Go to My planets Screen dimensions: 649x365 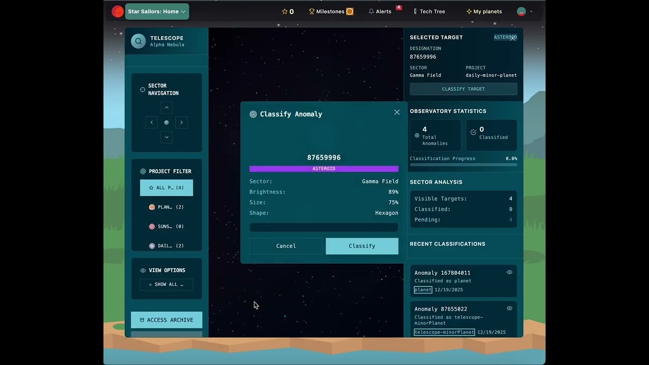click(x=484, y=12)
